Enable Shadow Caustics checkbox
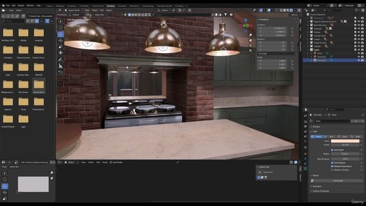 332,170
